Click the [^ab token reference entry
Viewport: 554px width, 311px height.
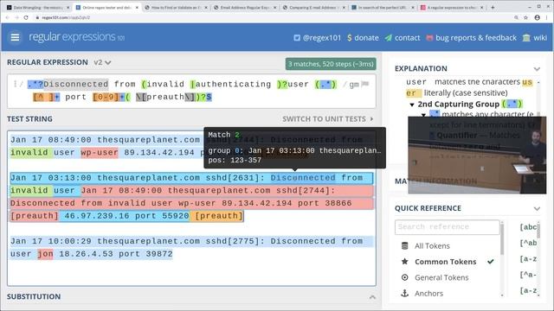[528, 243]
